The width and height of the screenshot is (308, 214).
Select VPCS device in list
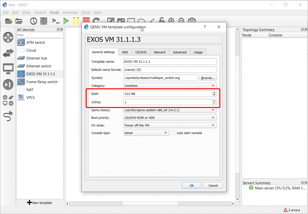tap(40, 97)
